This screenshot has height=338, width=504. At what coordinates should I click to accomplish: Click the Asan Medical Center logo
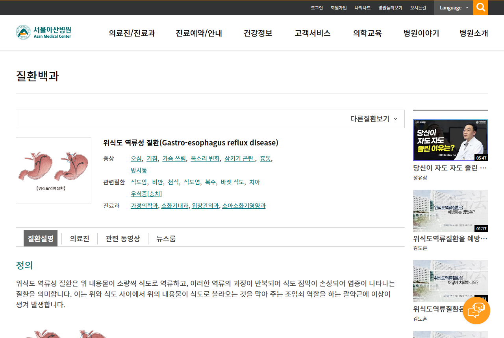(44, 32)
